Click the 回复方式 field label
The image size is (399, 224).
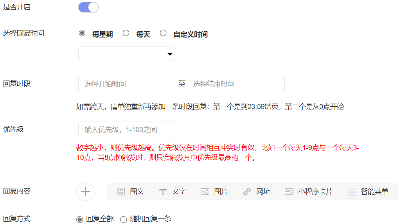coord(17,219)
